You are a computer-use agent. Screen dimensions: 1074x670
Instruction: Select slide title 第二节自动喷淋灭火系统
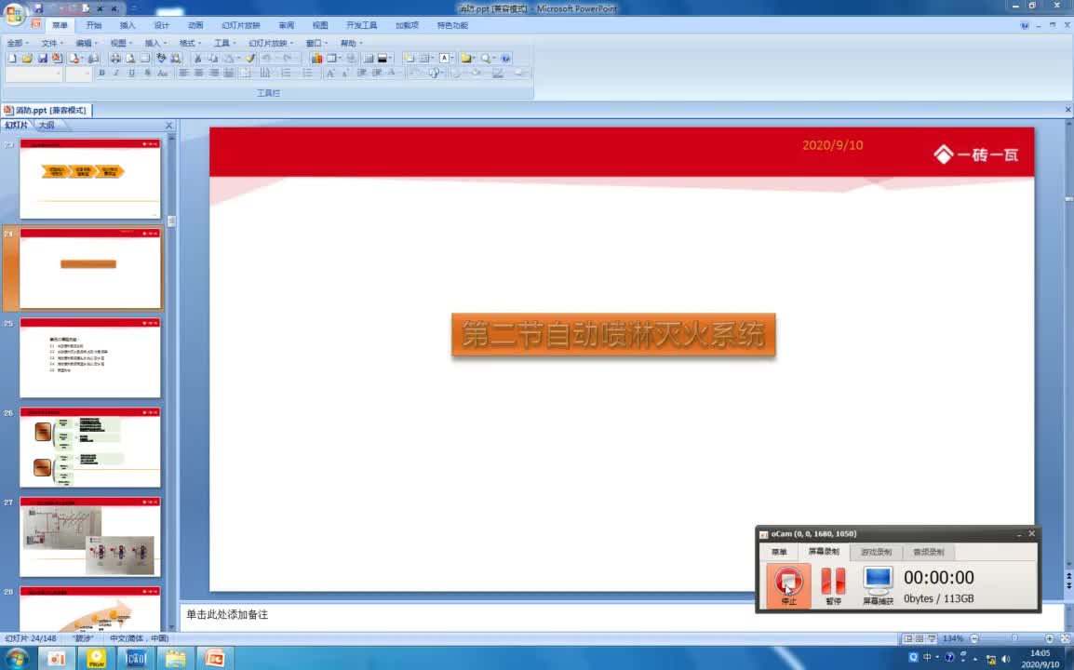point(613,335)
